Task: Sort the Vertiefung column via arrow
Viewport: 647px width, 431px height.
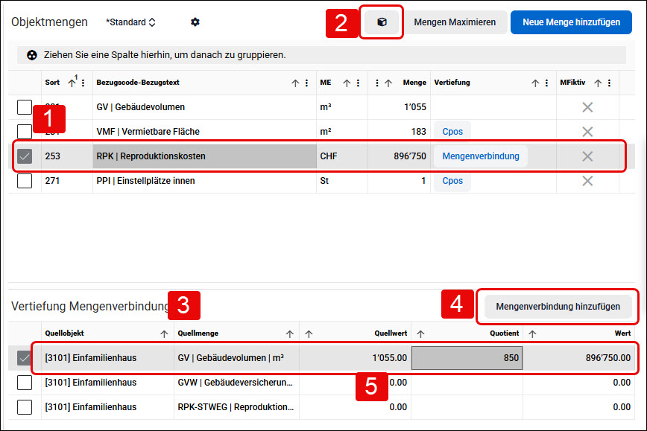Action: point(535,83)
